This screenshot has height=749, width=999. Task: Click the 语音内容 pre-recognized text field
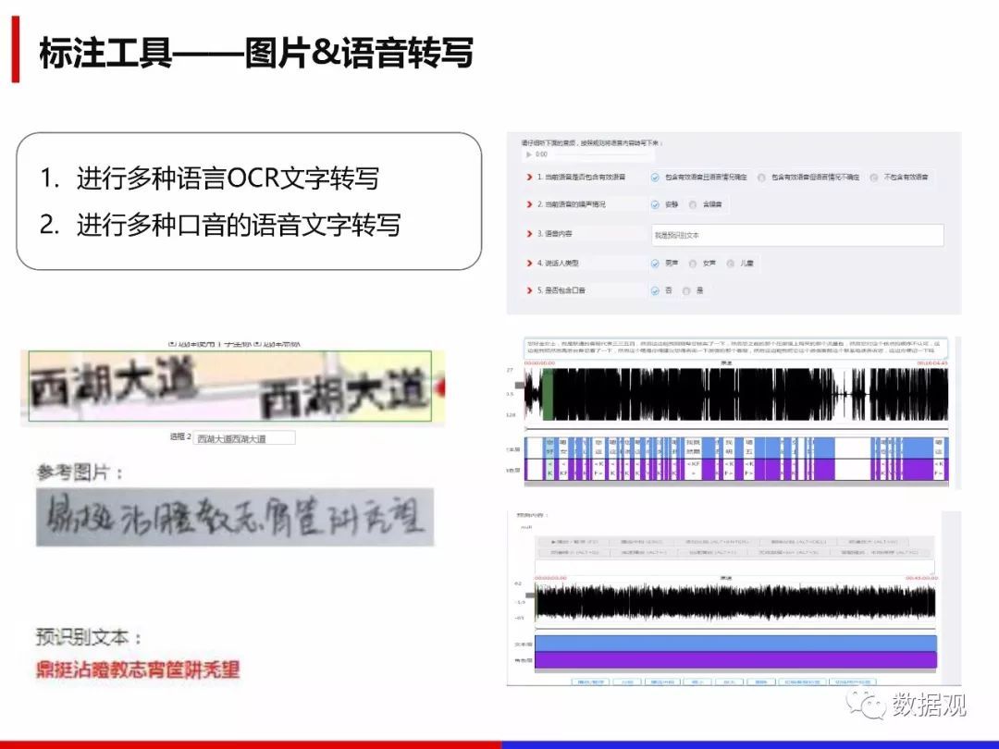[797, 235]
